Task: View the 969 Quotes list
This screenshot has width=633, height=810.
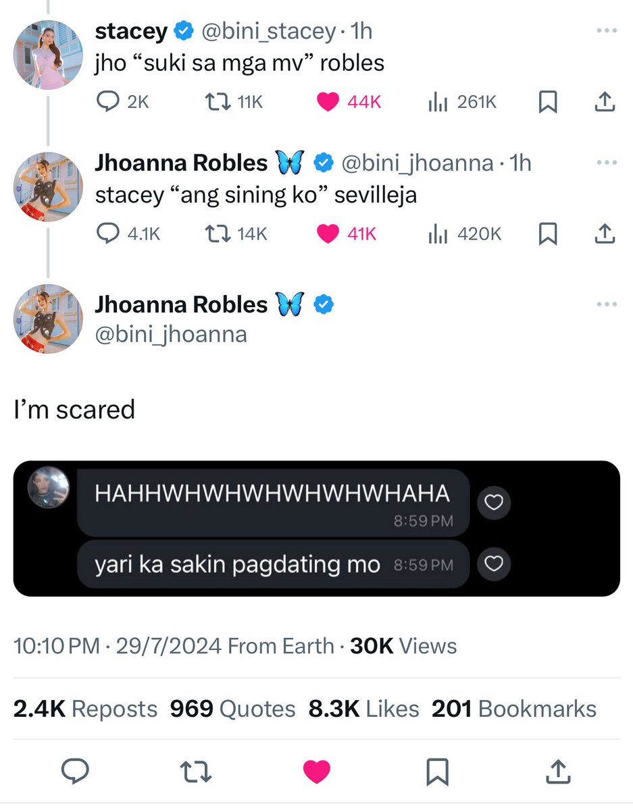Action: (x=233, y=709)
